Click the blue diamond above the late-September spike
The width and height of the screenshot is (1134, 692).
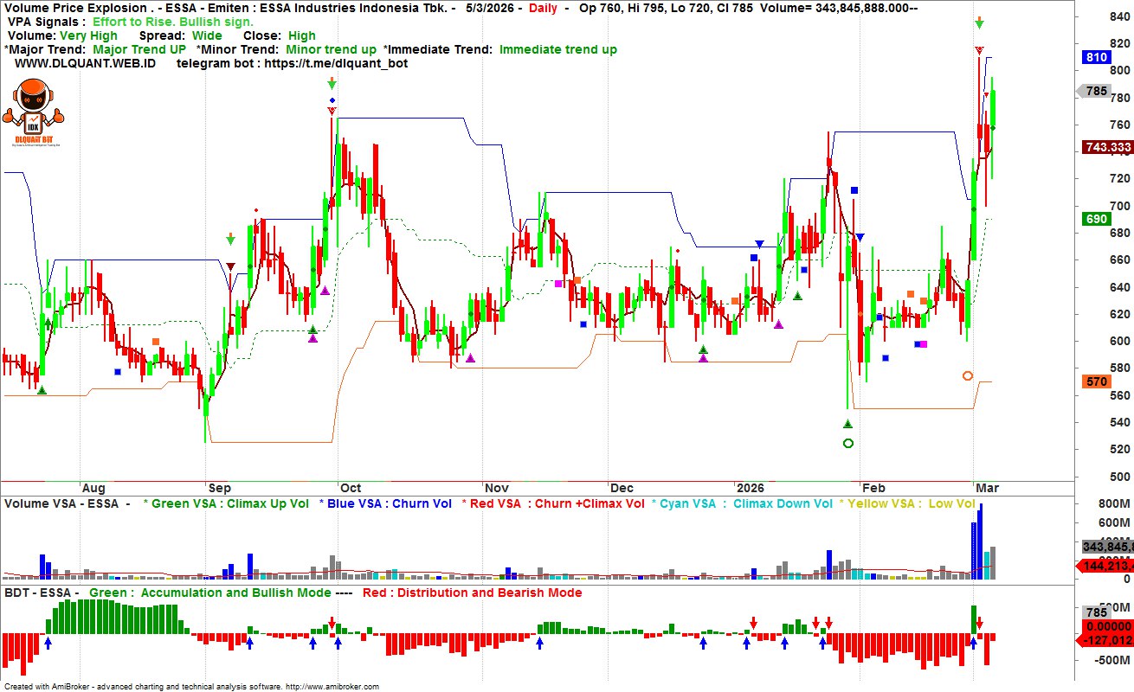(x=332, y=100)
